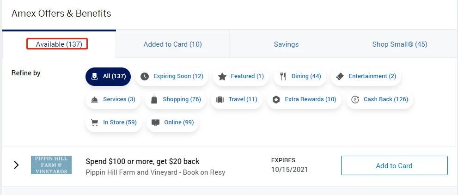458x195 pixels.
Task: Click the Spend $100, get $20 back offer title
Action: 142,161
